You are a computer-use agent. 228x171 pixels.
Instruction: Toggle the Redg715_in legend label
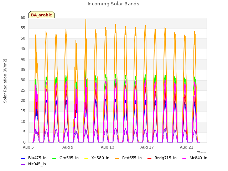tap(166, 158)
